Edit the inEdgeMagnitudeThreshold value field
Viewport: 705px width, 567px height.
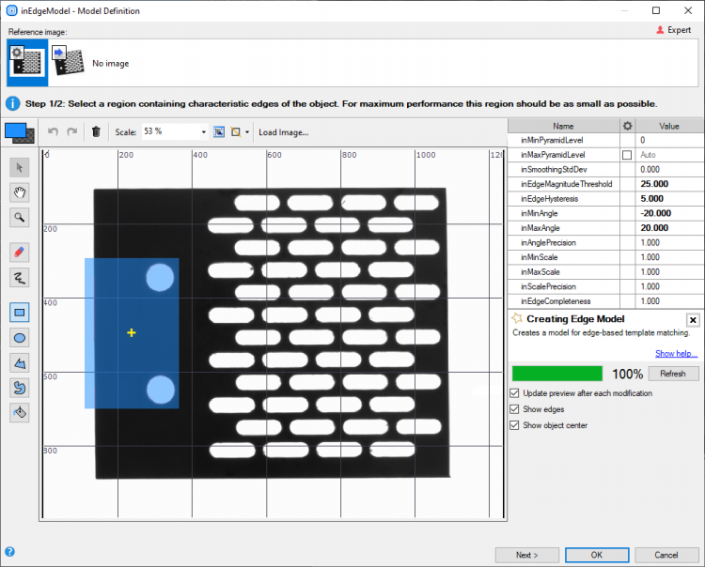tap(669, 184)
